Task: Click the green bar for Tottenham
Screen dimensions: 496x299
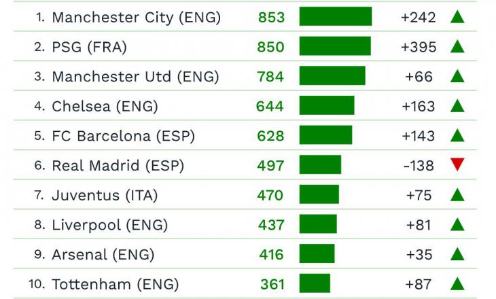Action: click(x=315, y=283)
